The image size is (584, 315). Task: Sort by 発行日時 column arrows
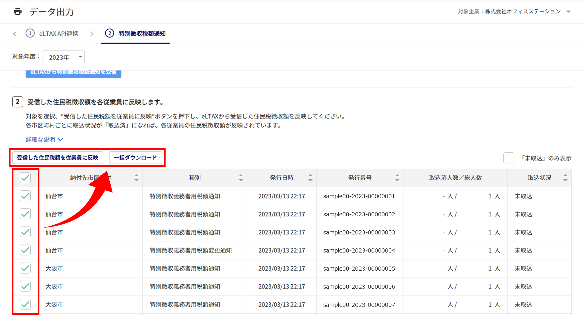point(310,178)
